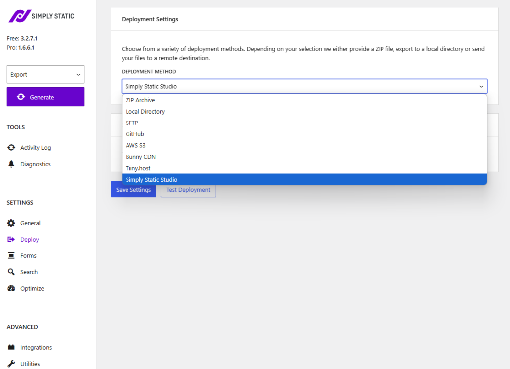Click the Pro version number 1.6.6.1
Viewport: 510px width, 369px height.
click(x=26, y=47)
